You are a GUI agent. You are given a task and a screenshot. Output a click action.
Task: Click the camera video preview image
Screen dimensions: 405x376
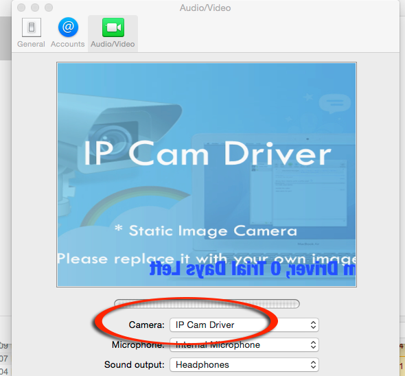coord(207,174)
